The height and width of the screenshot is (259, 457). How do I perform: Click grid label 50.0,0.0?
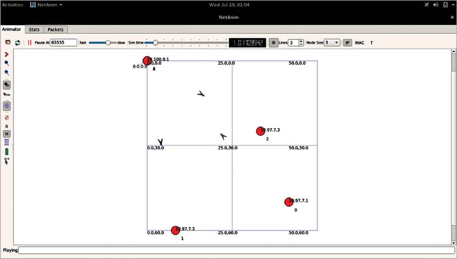pyautogui.click(x=297, y=63)
